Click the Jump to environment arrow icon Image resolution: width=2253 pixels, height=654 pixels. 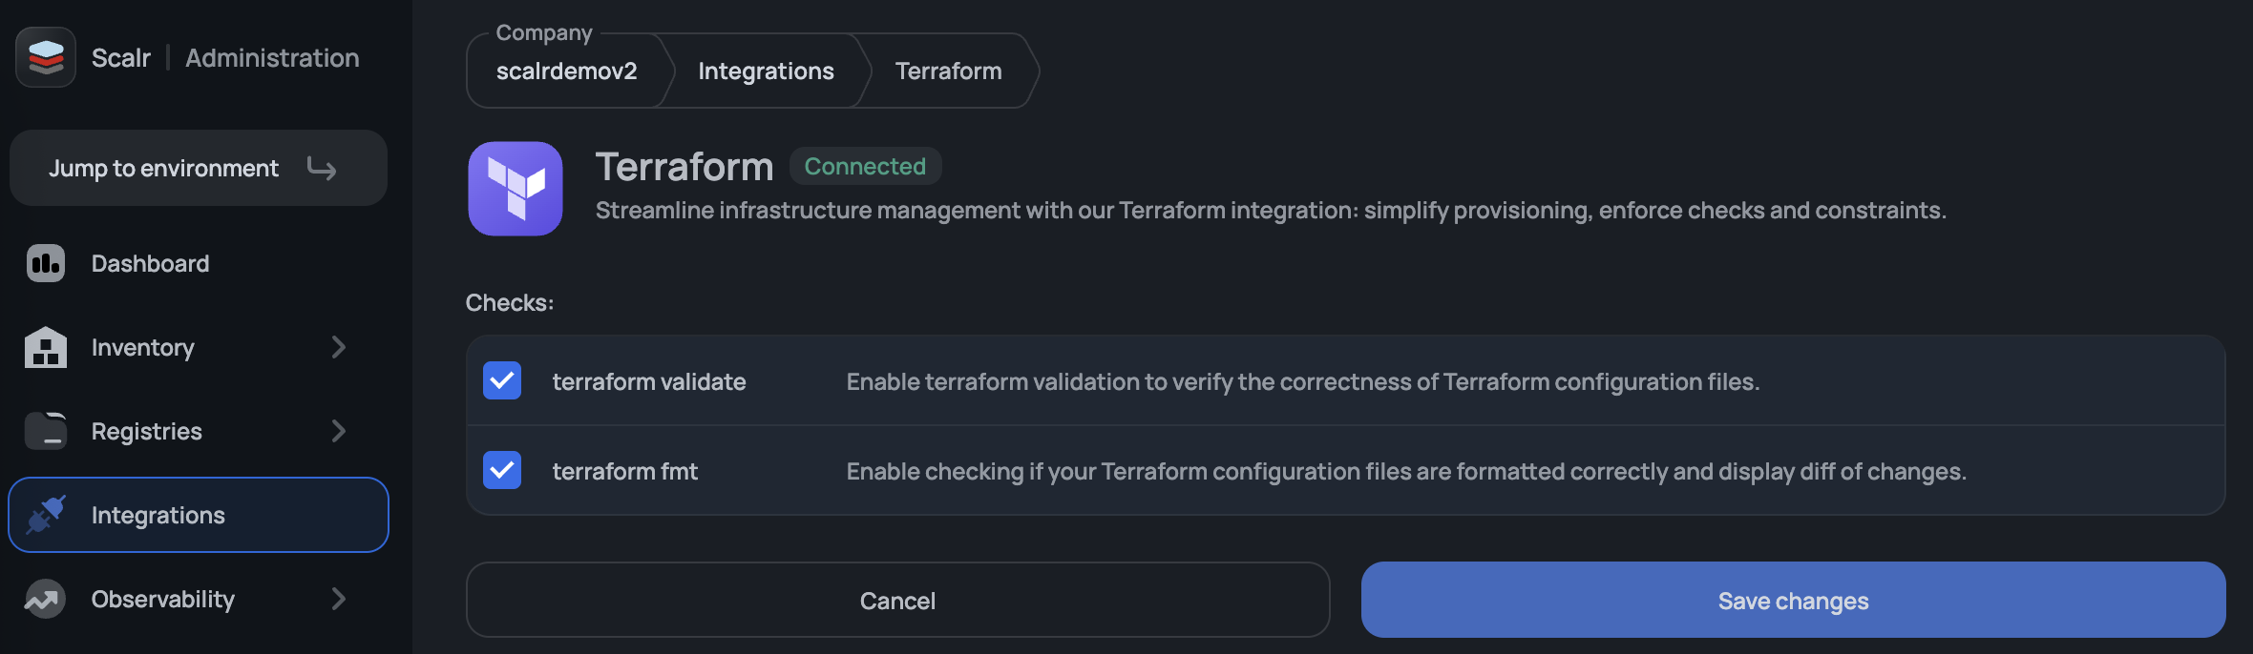click(x=322, y=169)
